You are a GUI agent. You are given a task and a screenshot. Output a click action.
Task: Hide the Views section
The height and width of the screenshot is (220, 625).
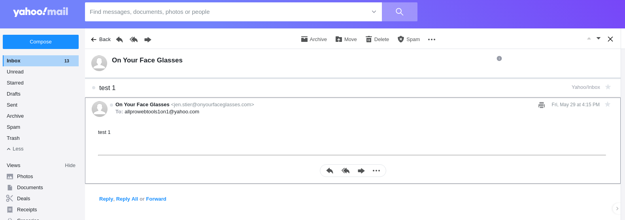(70, 165)
